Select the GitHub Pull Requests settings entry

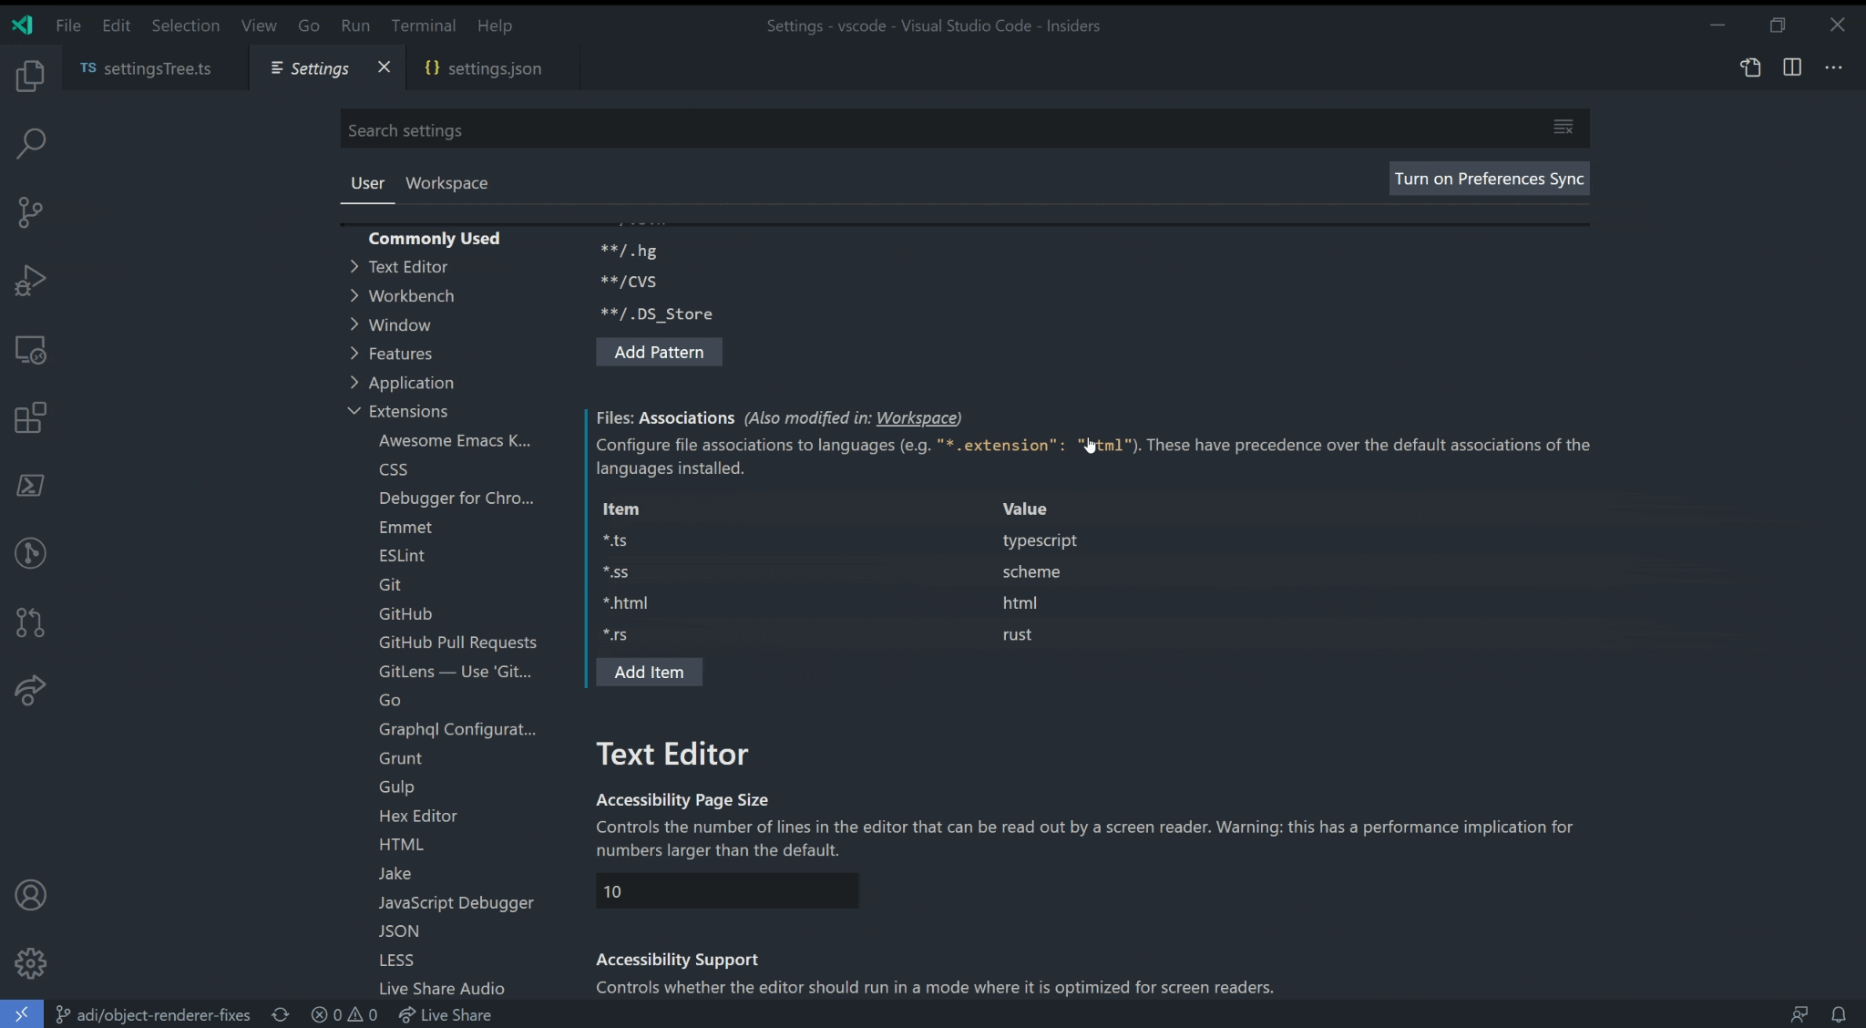tap(457, 642)
